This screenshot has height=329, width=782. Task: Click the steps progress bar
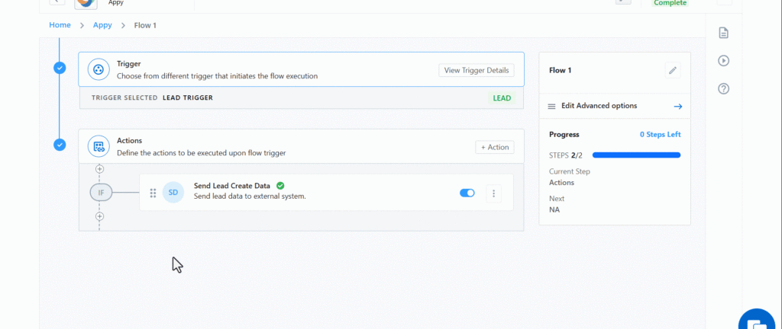[x=636, y=155]
